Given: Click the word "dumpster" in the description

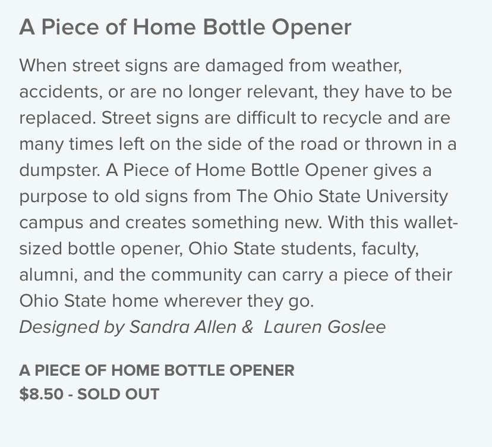Looking at the screenshot, I should point(58,171).
